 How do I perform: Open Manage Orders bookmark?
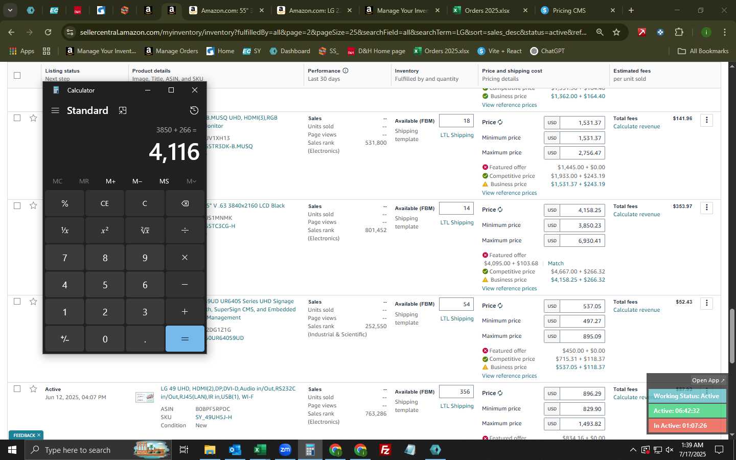click(171, 51)
